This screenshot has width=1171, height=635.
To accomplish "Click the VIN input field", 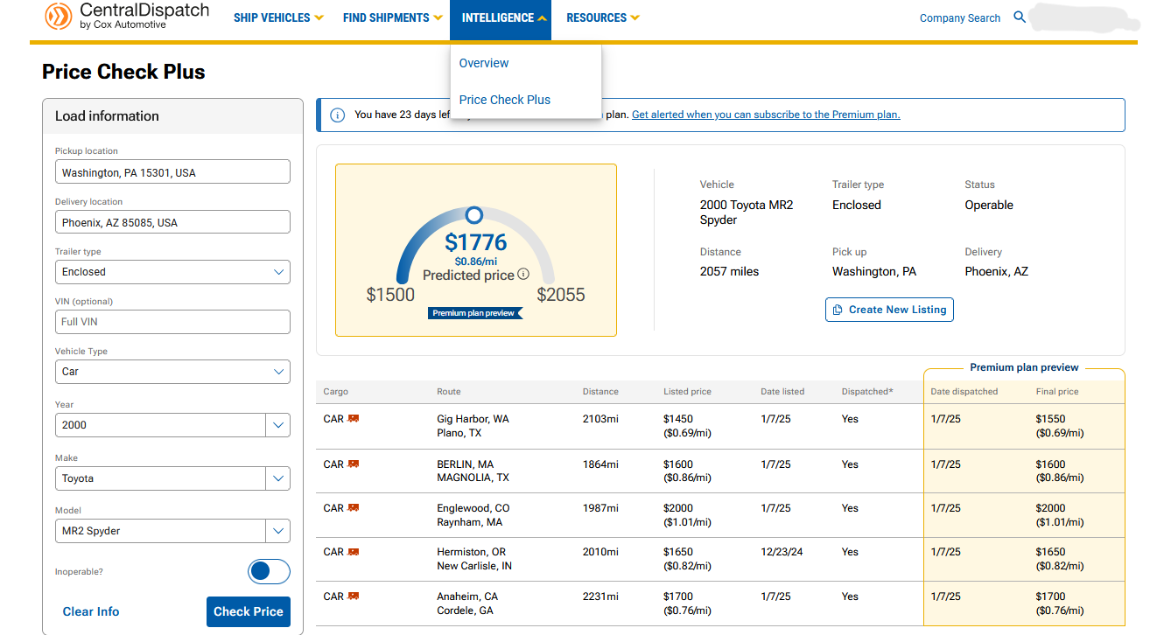I will [x=172, y=322].
